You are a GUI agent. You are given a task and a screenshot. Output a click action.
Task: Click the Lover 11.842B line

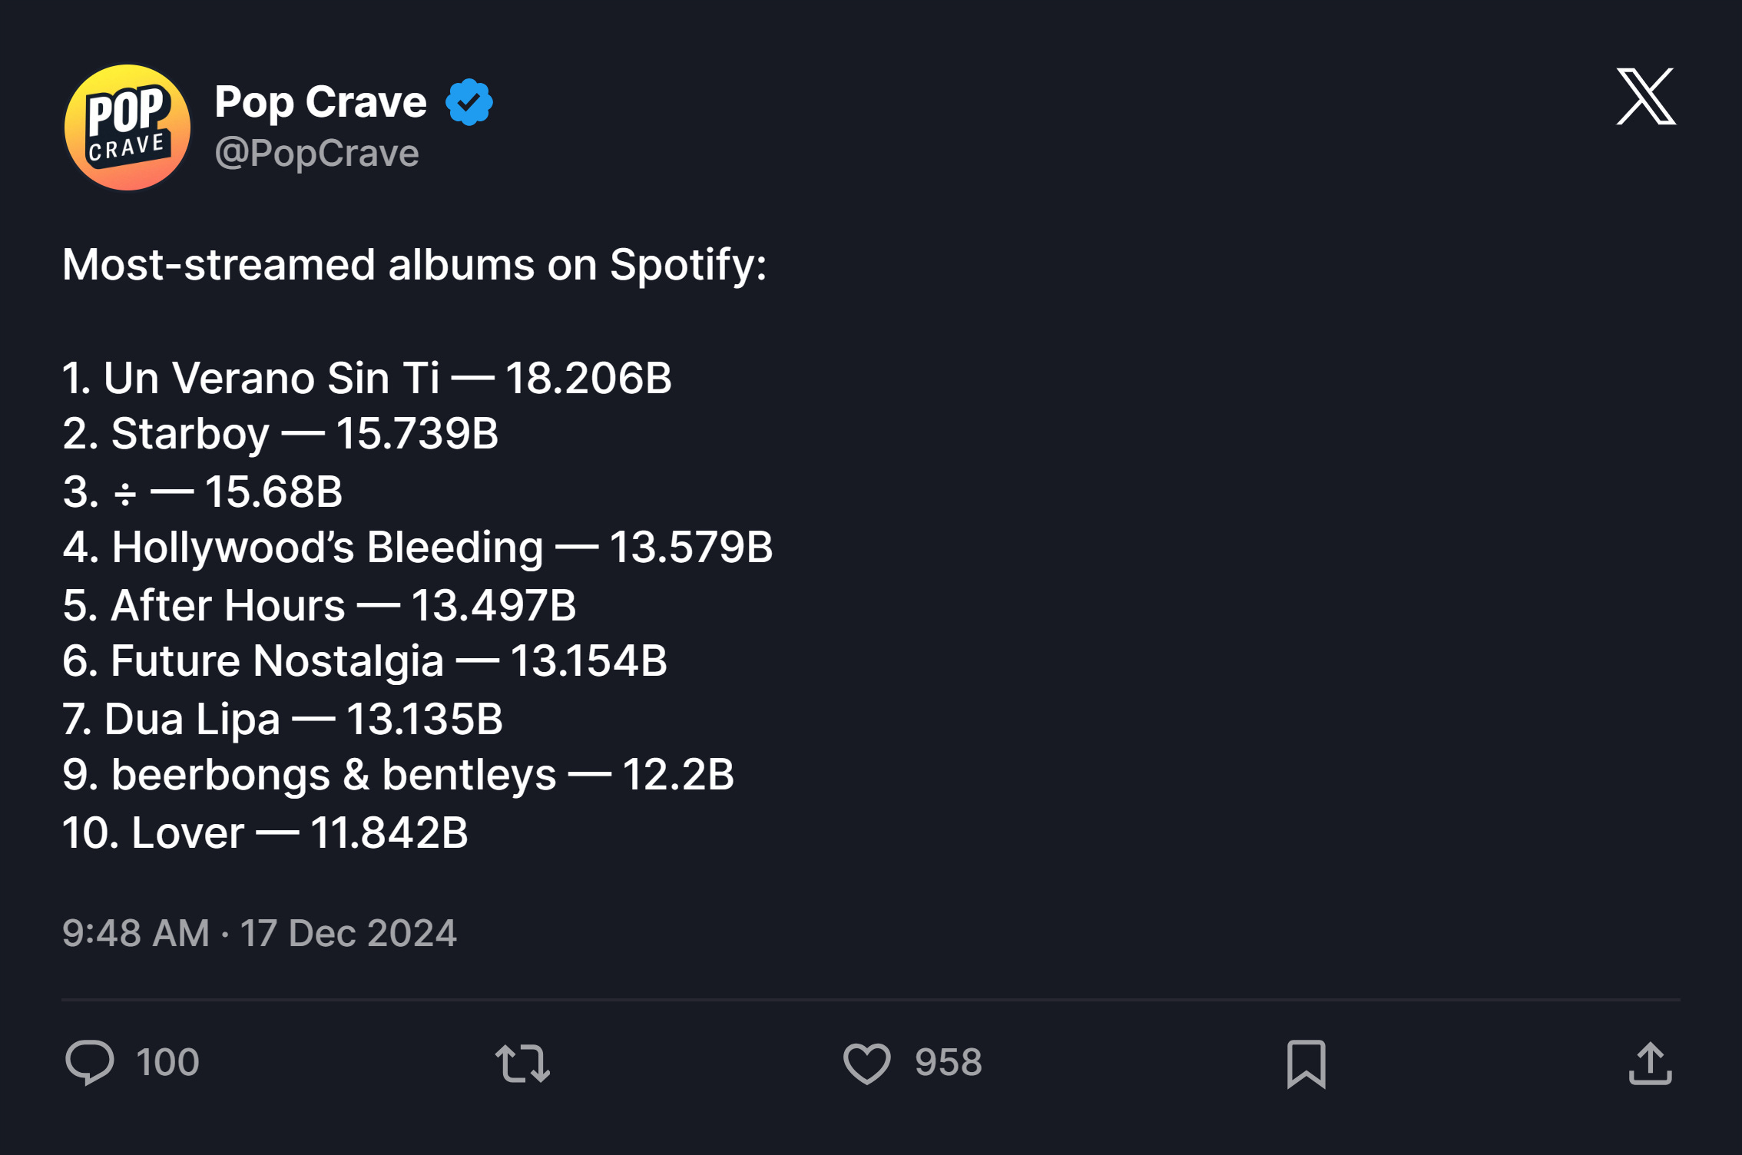click(265, 833)
